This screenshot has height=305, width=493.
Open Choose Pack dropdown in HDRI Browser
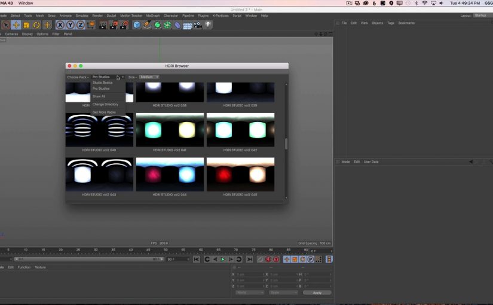[108, 77]
